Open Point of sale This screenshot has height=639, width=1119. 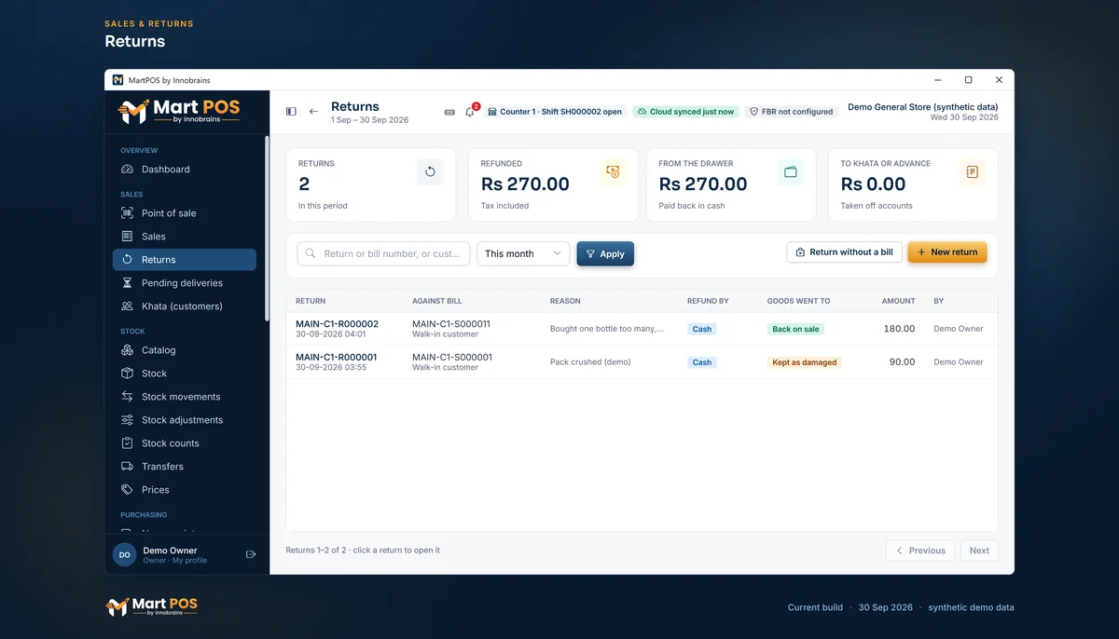pos(185,213)
